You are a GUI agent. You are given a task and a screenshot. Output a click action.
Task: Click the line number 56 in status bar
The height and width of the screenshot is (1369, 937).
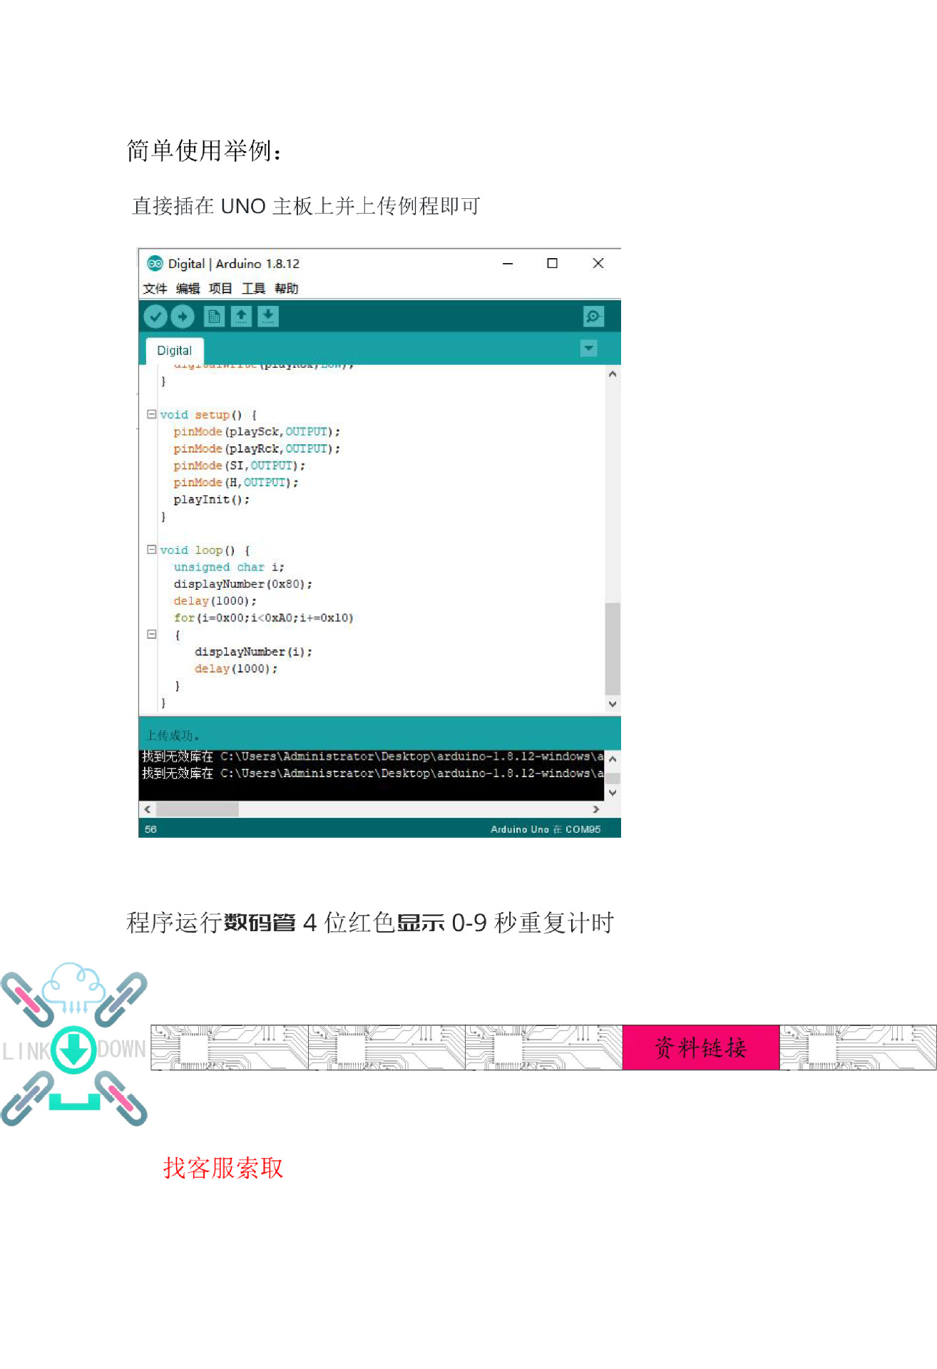pyautogui.click(x=150, y=829)
